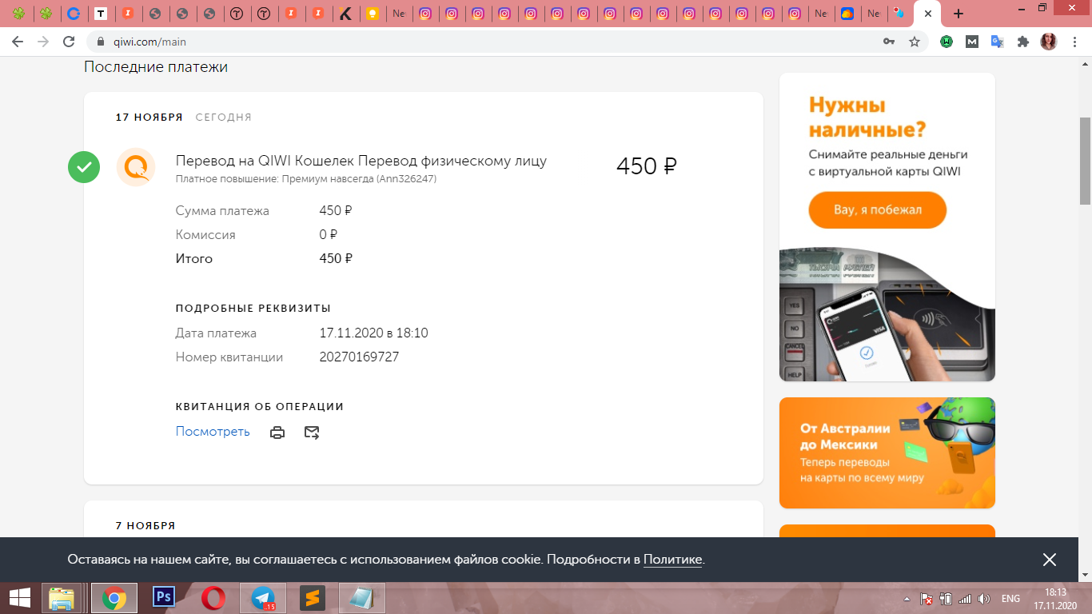
Task: Open File Explorer from taskbar
Action: pos(62,598)
